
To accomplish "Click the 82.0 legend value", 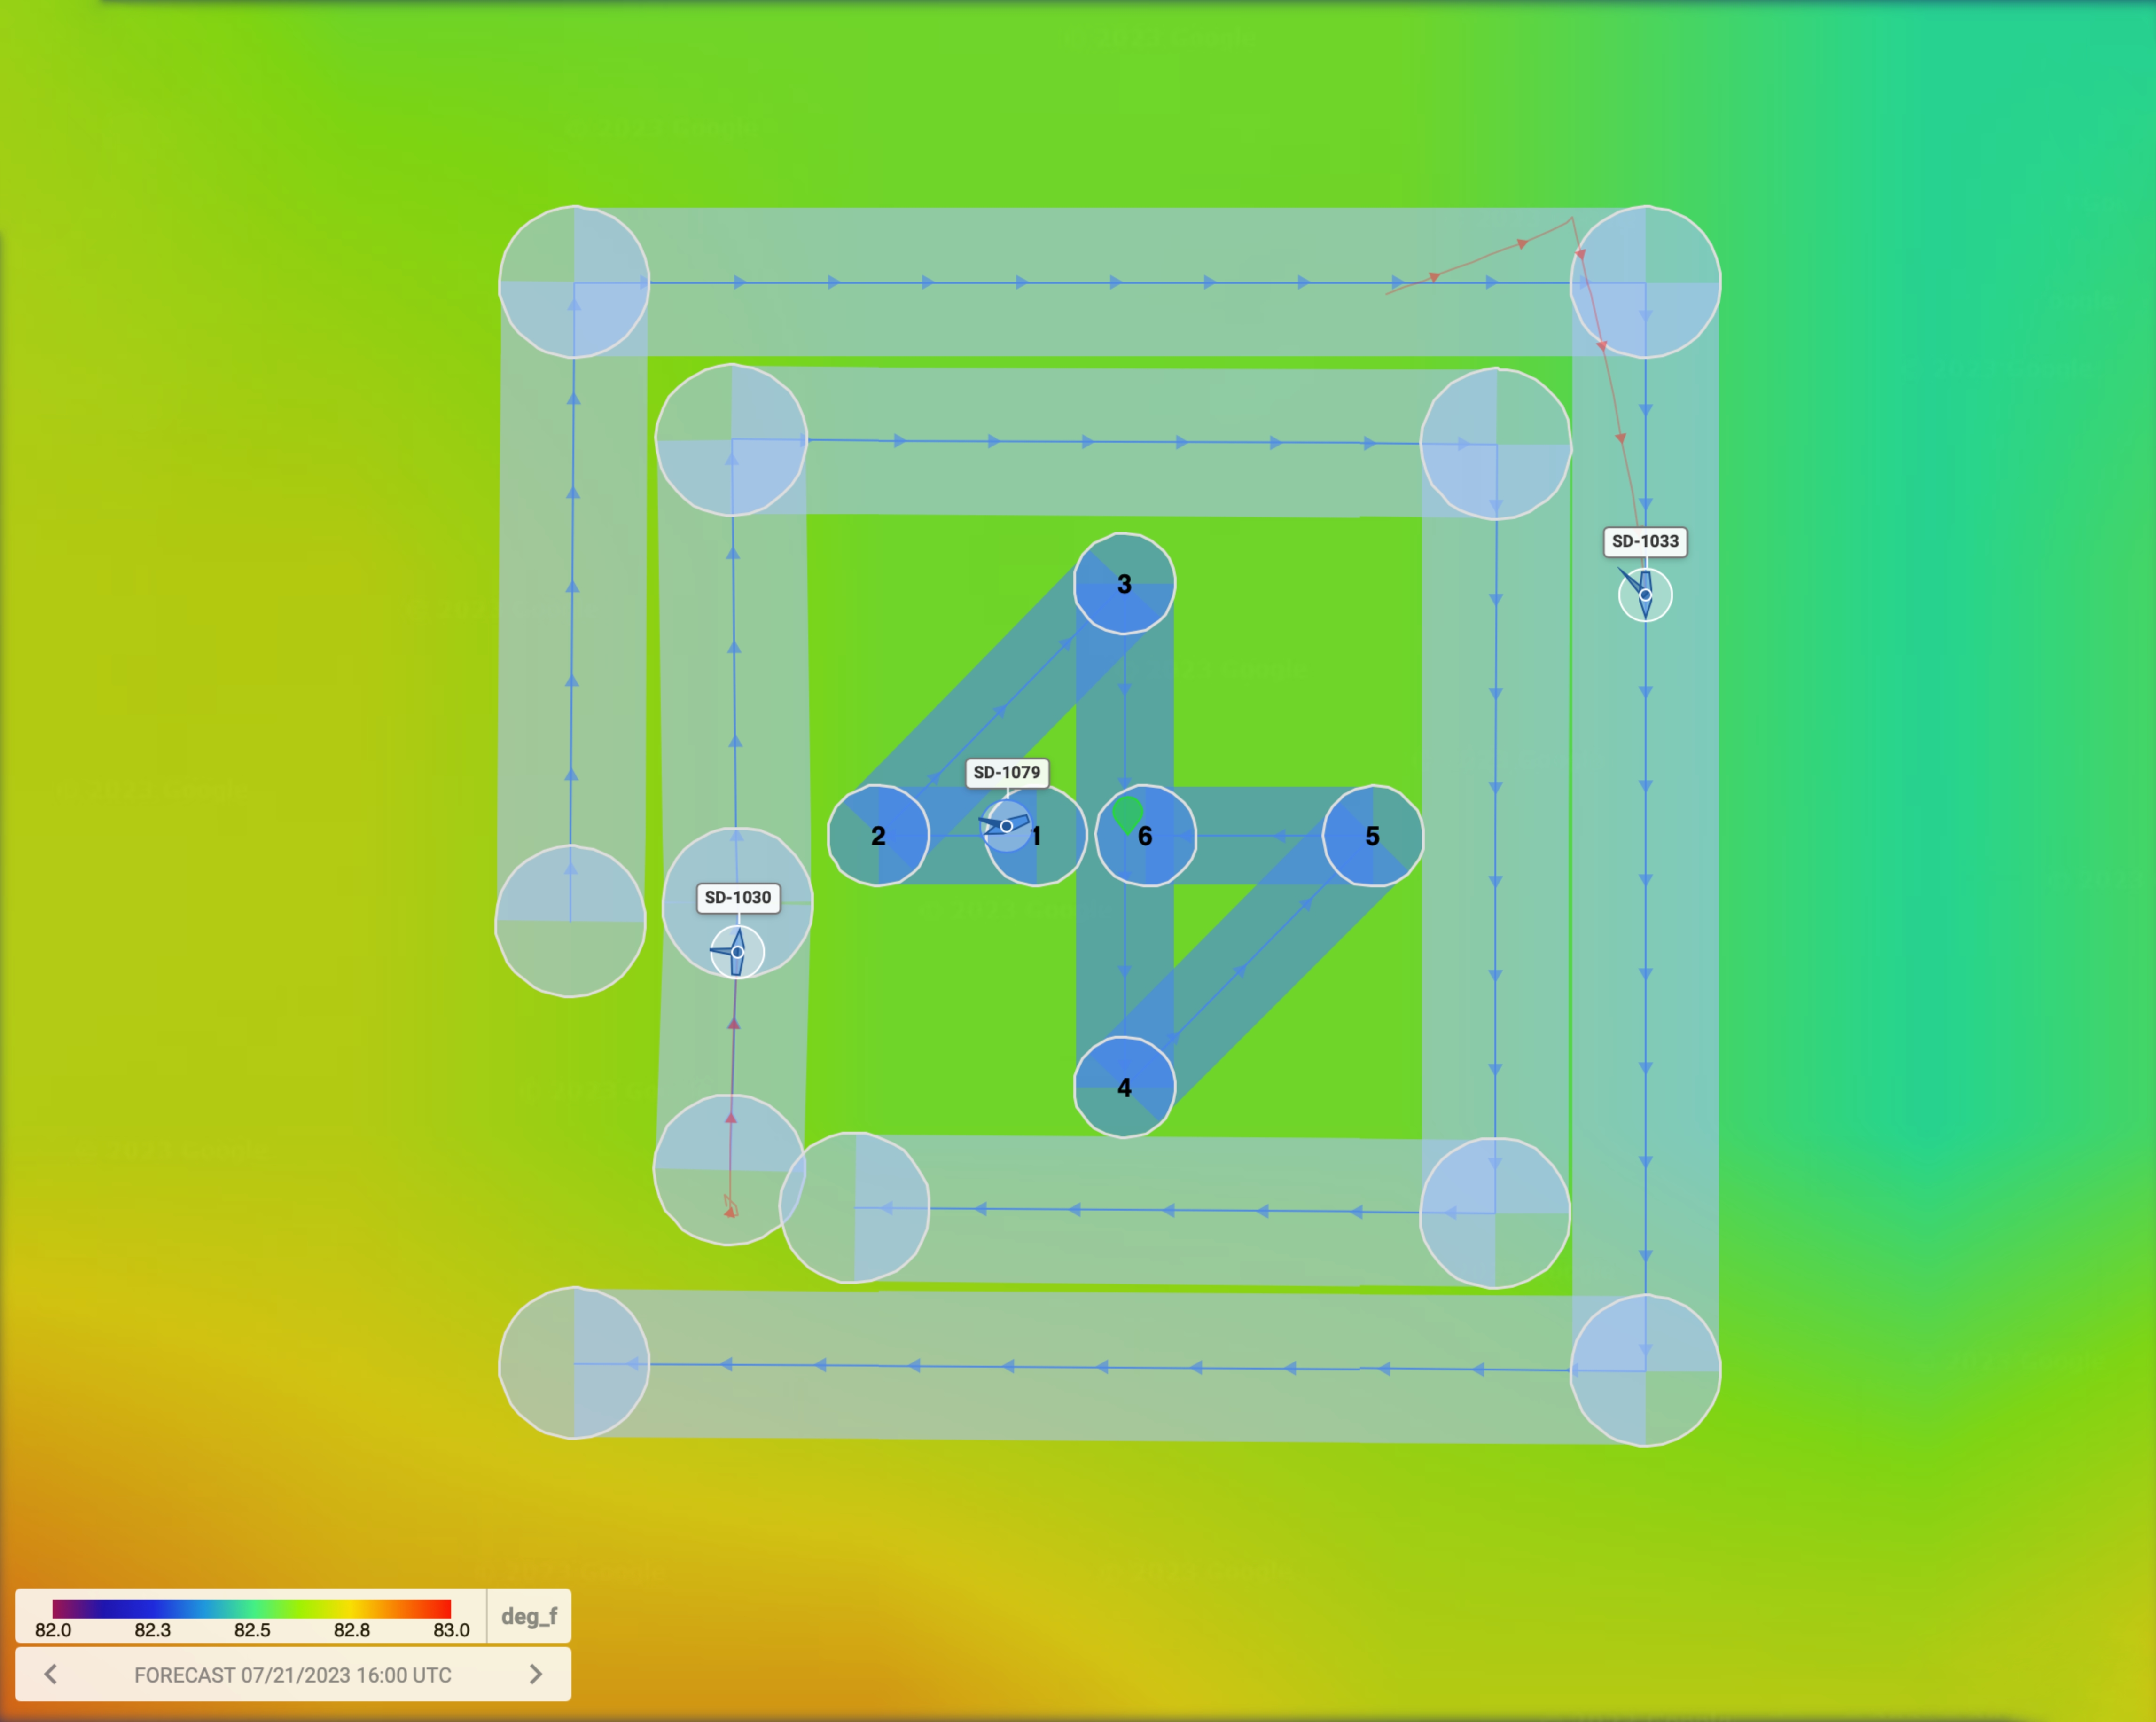I will coord(53,1630).
